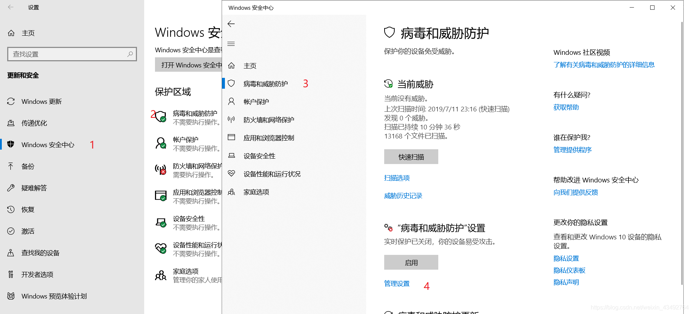Image resolution: width=692 pixels, height=314 pixels.
Task: Click the Developer options icon in Settings
Action: (11, 274)
